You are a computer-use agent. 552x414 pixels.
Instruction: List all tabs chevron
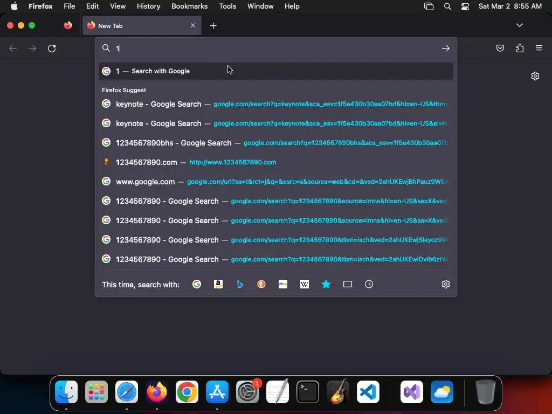pyautogui.click(x=519, y=25)
